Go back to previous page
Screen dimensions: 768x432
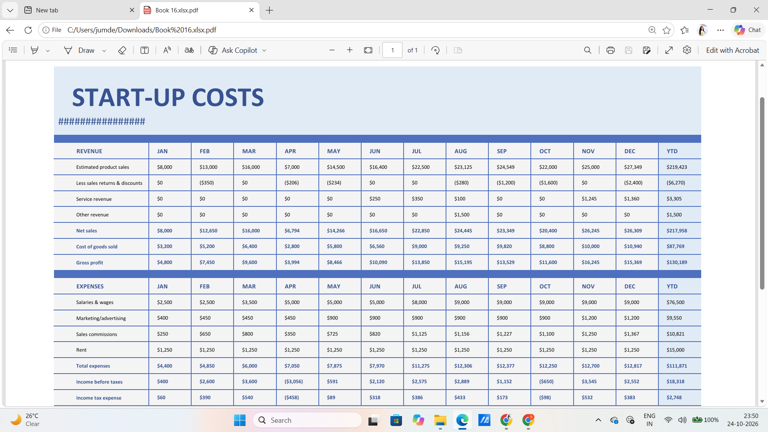click(x=10, y=30)
